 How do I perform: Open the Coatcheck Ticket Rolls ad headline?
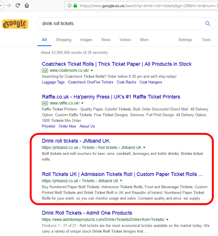[x=117, y=64]
